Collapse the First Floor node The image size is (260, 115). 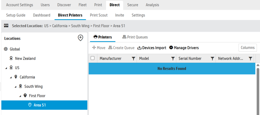[x=20, y=96]
